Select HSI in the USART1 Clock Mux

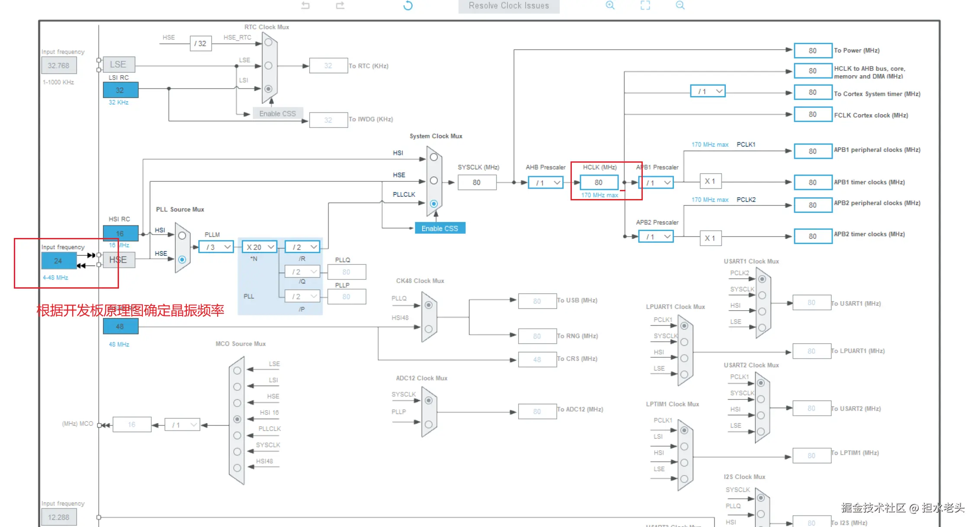tap(762, 312)
